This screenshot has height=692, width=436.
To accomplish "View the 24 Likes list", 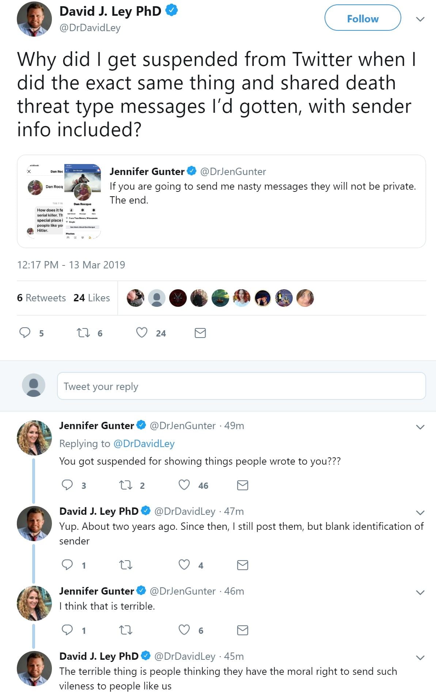I will 91,298.
